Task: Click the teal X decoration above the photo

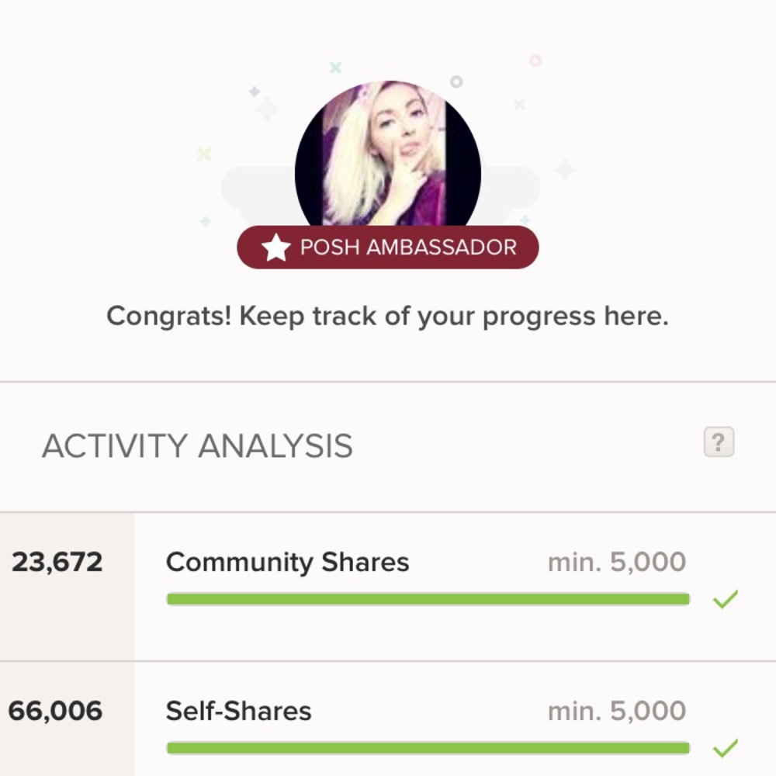Action: [x=335, y=68]
